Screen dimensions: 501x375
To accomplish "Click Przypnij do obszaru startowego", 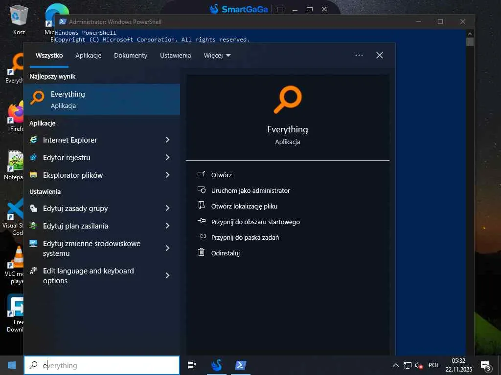I will (255, 222).
